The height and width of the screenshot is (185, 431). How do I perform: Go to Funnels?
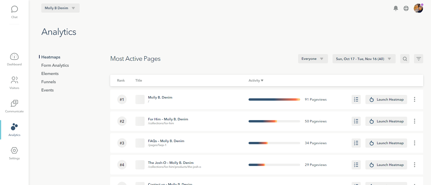coord(48,82)
